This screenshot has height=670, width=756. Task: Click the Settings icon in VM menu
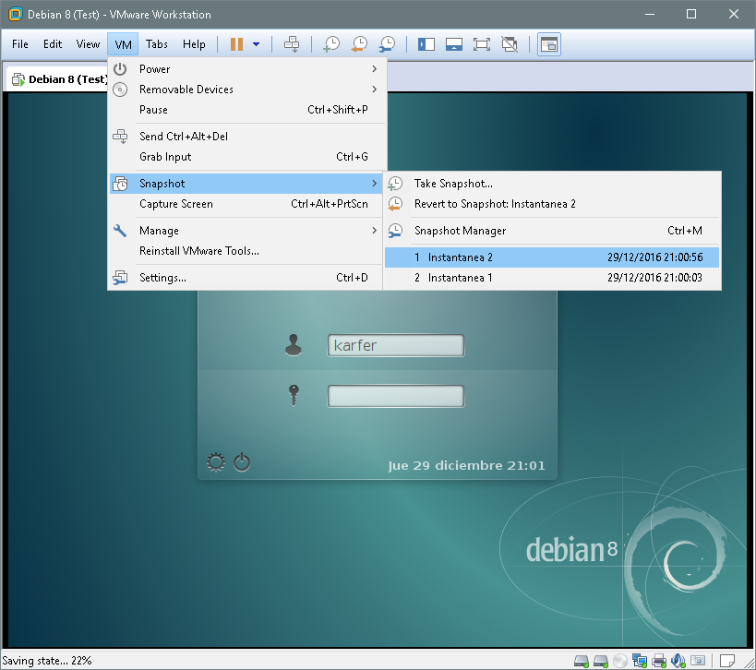click(120, 278)
